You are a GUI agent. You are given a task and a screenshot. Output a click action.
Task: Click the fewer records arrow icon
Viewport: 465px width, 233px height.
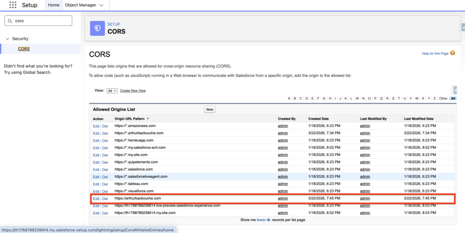269,220
